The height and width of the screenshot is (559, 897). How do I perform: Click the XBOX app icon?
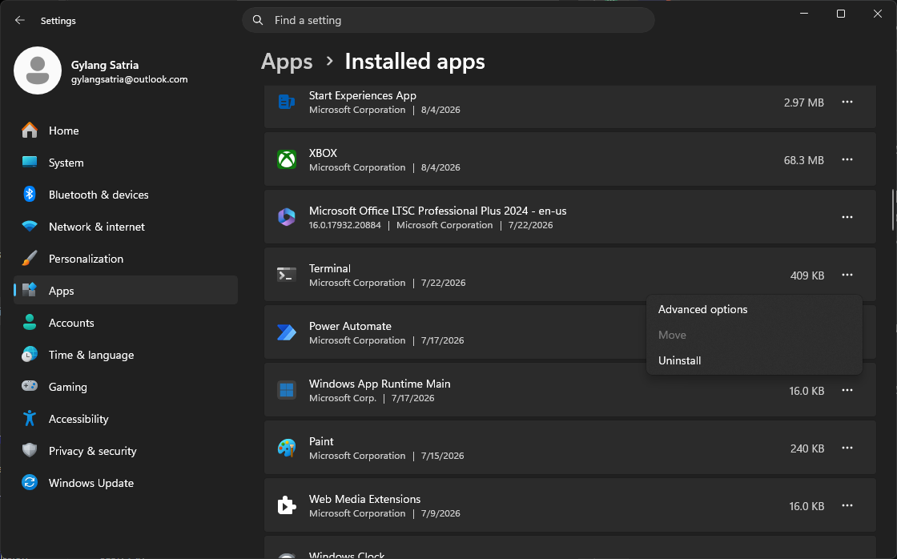(x=287, y=159)
